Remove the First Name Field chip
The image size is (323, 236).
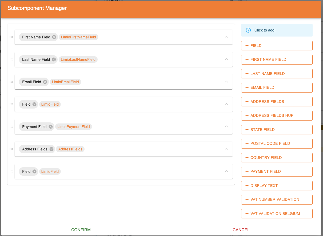pyautogui.click(x=54, y=37)
